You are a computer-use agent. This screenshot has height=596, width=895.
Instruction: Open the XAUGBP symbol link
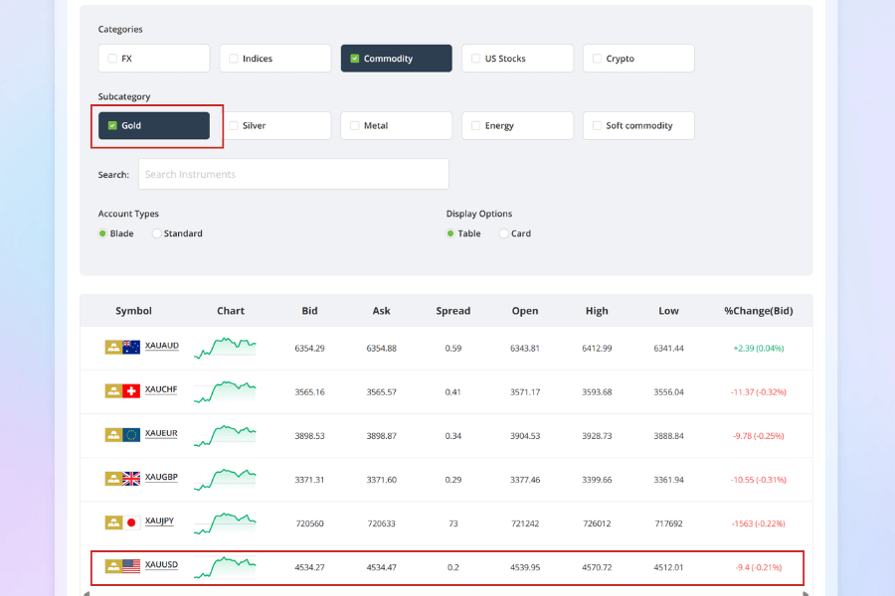point(161,478)
